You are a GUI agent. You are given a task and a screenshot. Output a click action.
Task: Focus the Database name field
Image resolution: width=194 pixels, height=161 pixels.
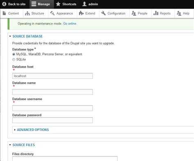(52, 92)
